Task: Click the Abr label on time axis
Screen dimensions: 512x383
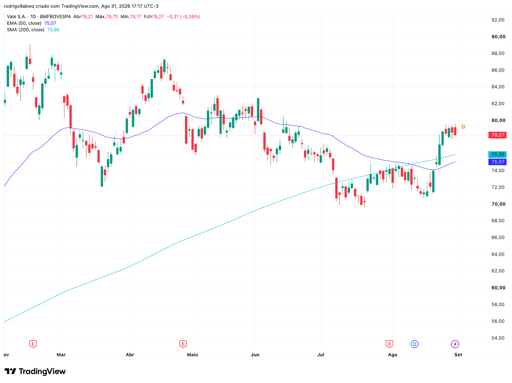Action: (130, 355)
